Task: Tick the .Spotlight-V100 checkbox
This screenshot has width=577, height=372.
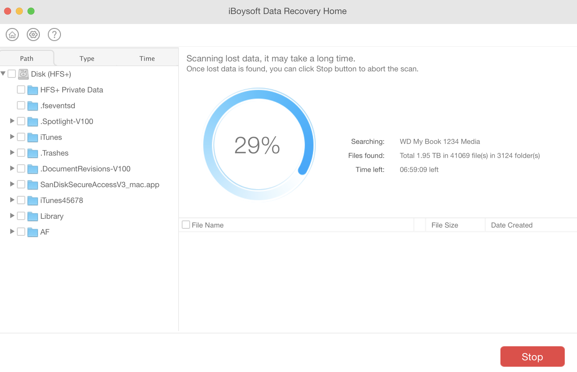Action: [21, 121]
